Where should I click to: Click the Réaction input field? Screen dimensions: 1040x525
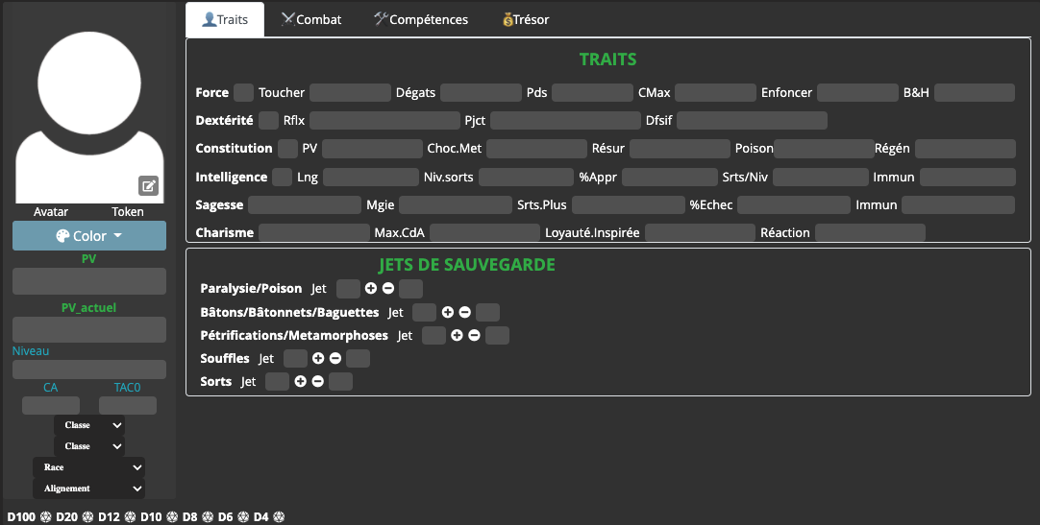click(870, 232)
